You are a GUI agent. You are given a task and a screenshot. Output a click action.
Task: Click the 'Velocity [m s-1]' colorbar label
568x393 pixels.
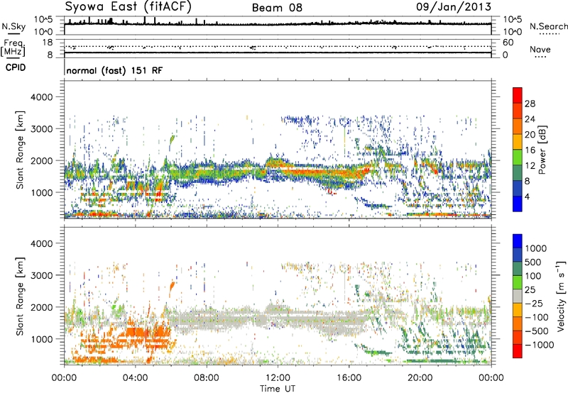561,296
